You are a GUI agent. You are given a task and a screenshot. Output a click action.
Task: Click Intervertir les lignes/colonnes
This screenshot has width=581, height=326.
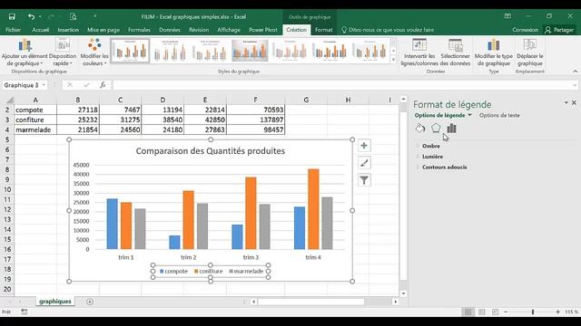(x=419, y=53)
